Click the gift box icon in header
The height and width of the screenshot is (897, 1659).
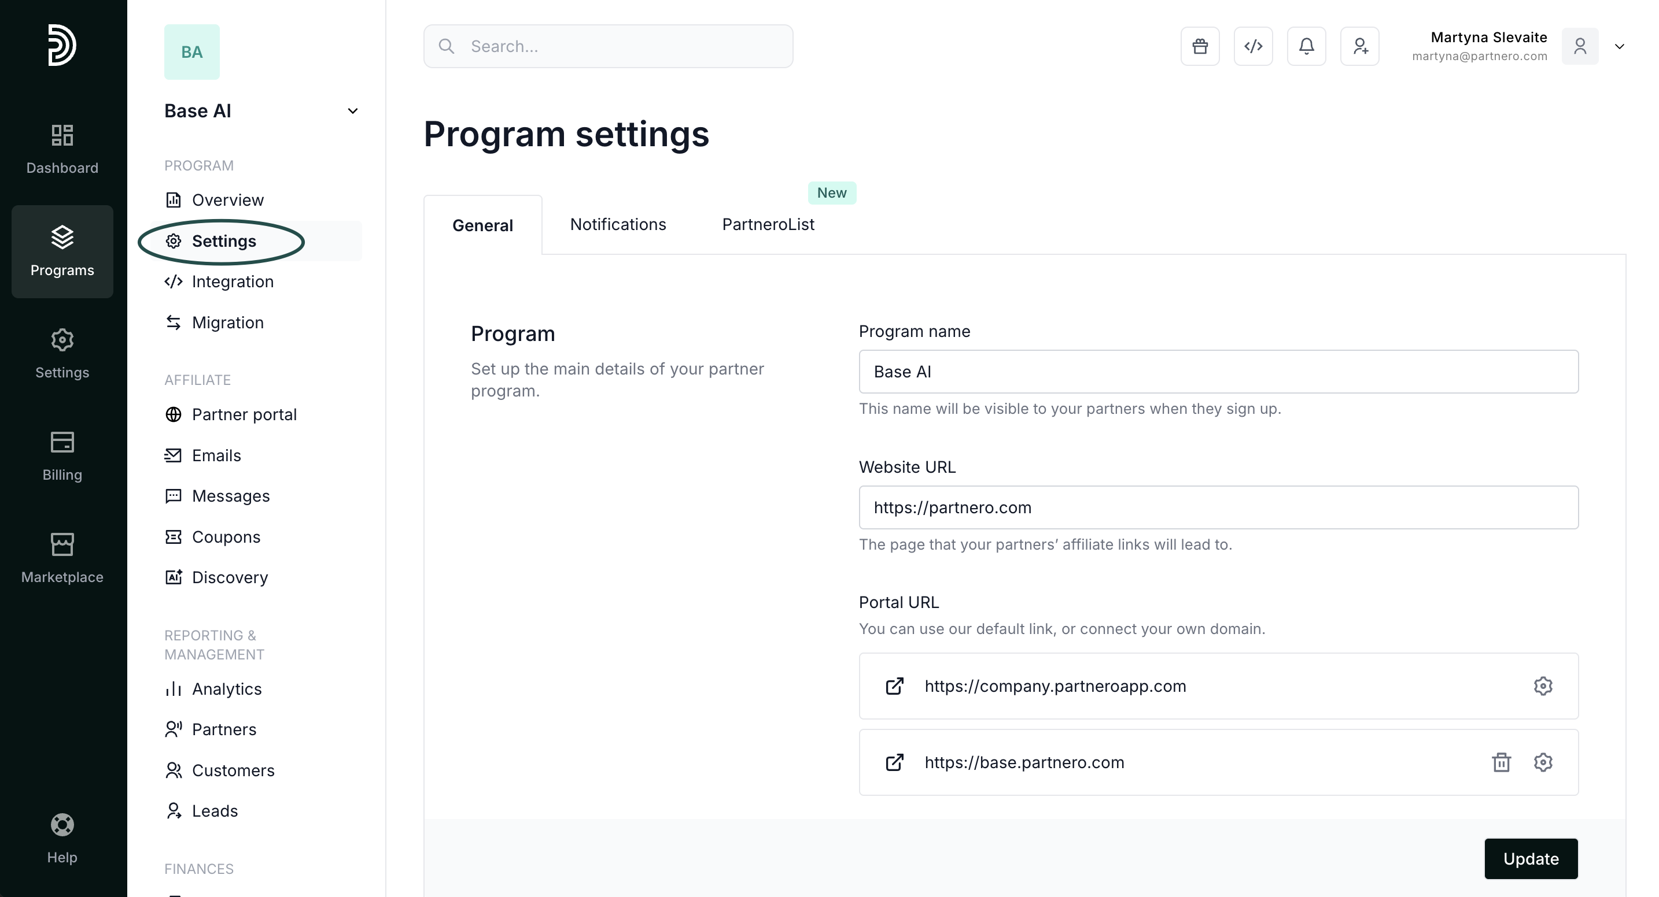pyautogui.click(x=1200, y=46)
